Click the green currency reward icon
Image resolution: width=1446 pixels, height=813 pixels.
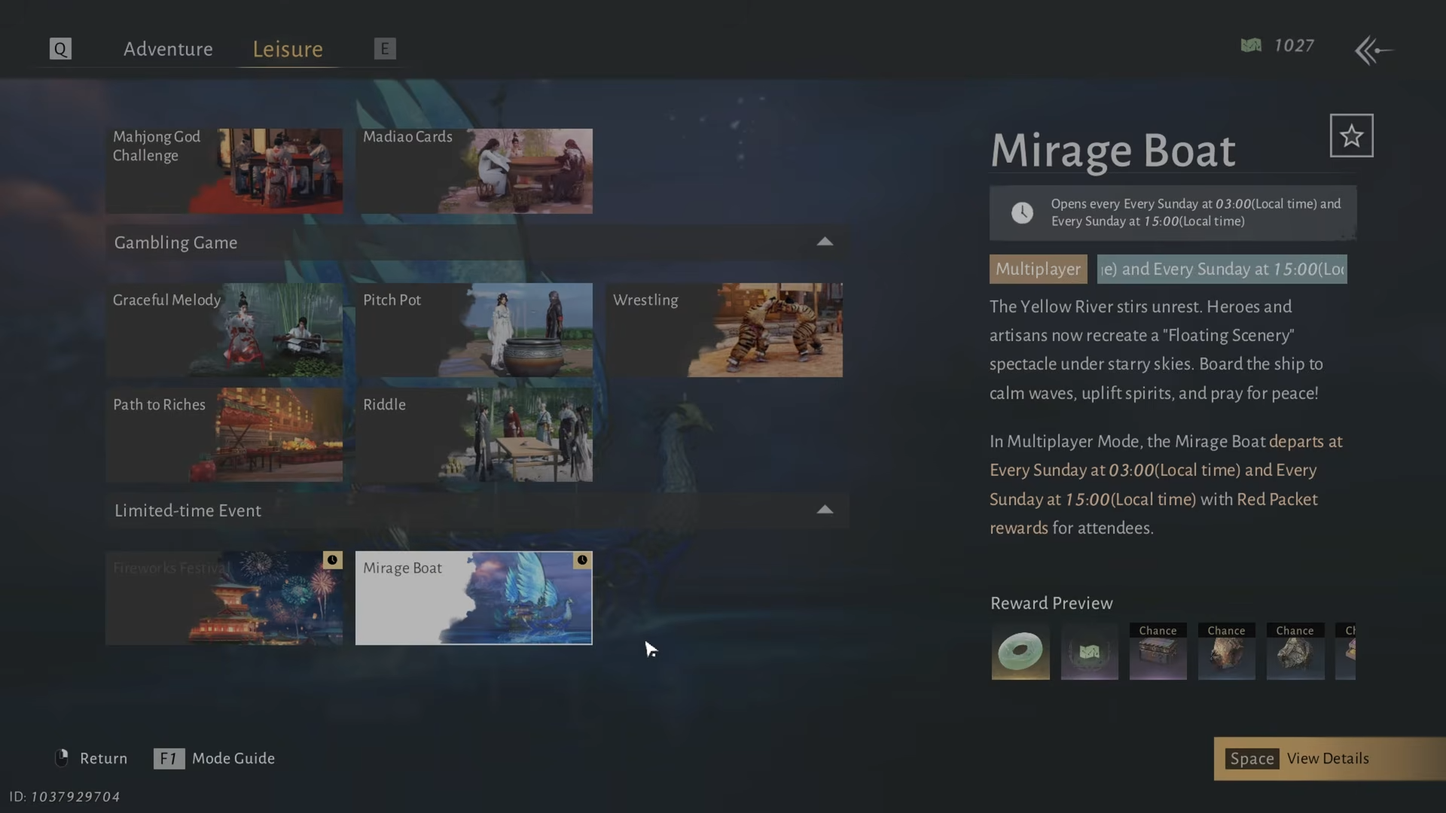click(x=1089, y=651)
